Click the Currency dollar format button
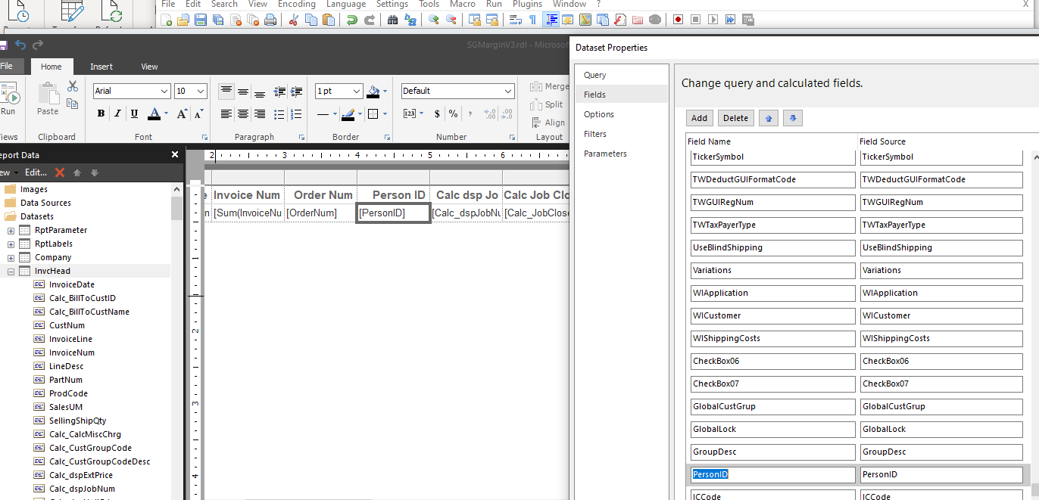The width and height of the screenshot is (1039, 500). pos(437,114)
